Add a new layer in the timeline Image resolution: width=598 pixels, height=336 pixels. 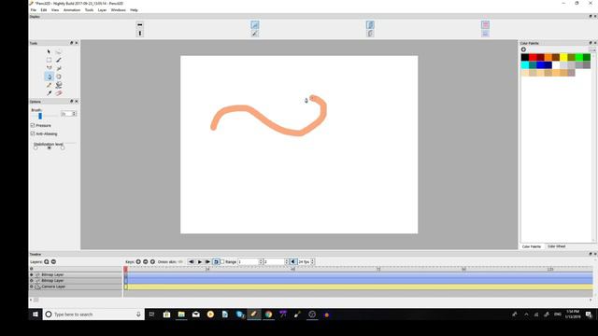pyautogui.click(x=47, y=261)
